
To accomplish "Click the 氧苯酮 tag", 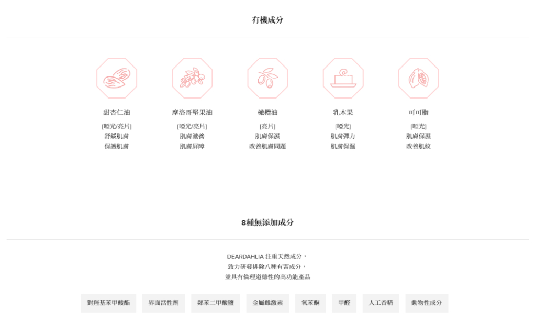I will (x=310, y=303).
